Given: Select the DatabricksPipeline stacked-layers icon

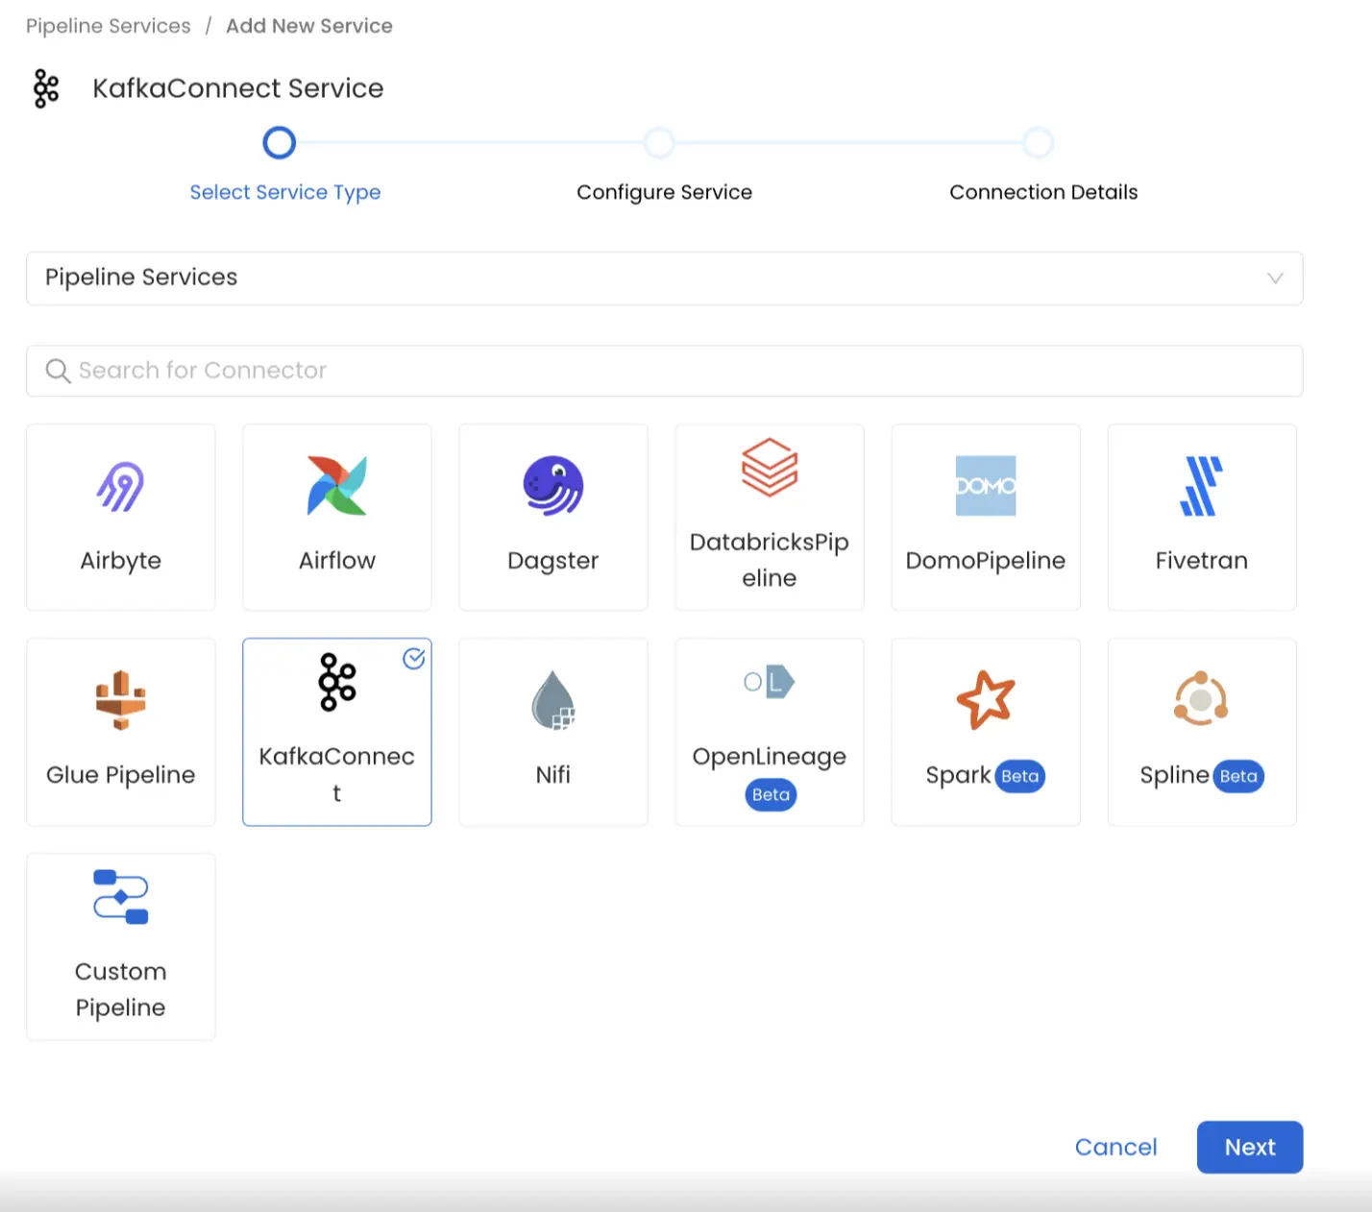Looking at the screenshot, I should click(x=769, y=468).
